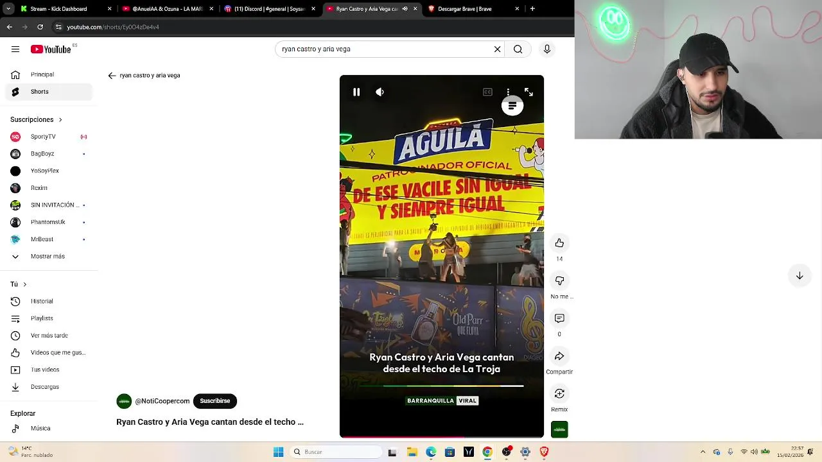Share the Short via Compartir
The width and height of the screenshot is (822, 462).
tap(559, 356)
